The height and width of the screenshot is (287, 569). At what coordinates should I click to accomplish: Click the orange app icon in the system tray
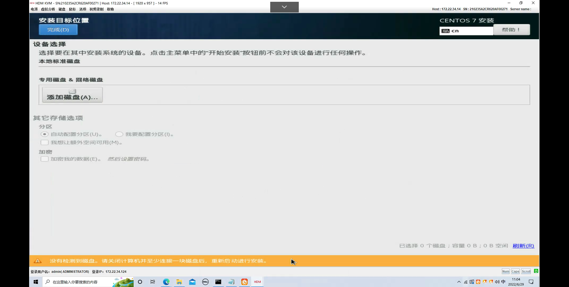(478, 282)
